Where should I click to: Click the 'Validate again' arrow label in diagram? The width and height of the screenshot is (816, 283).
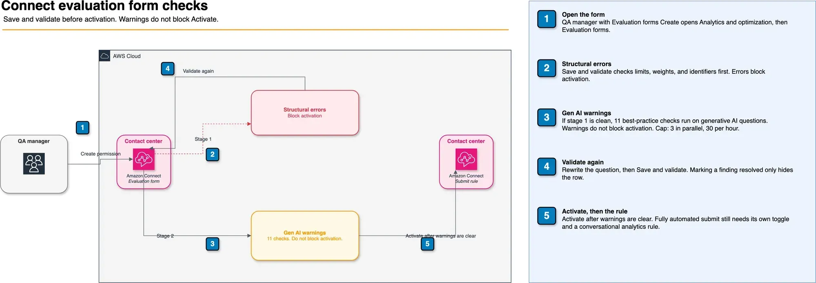click(x=198, y=71)
